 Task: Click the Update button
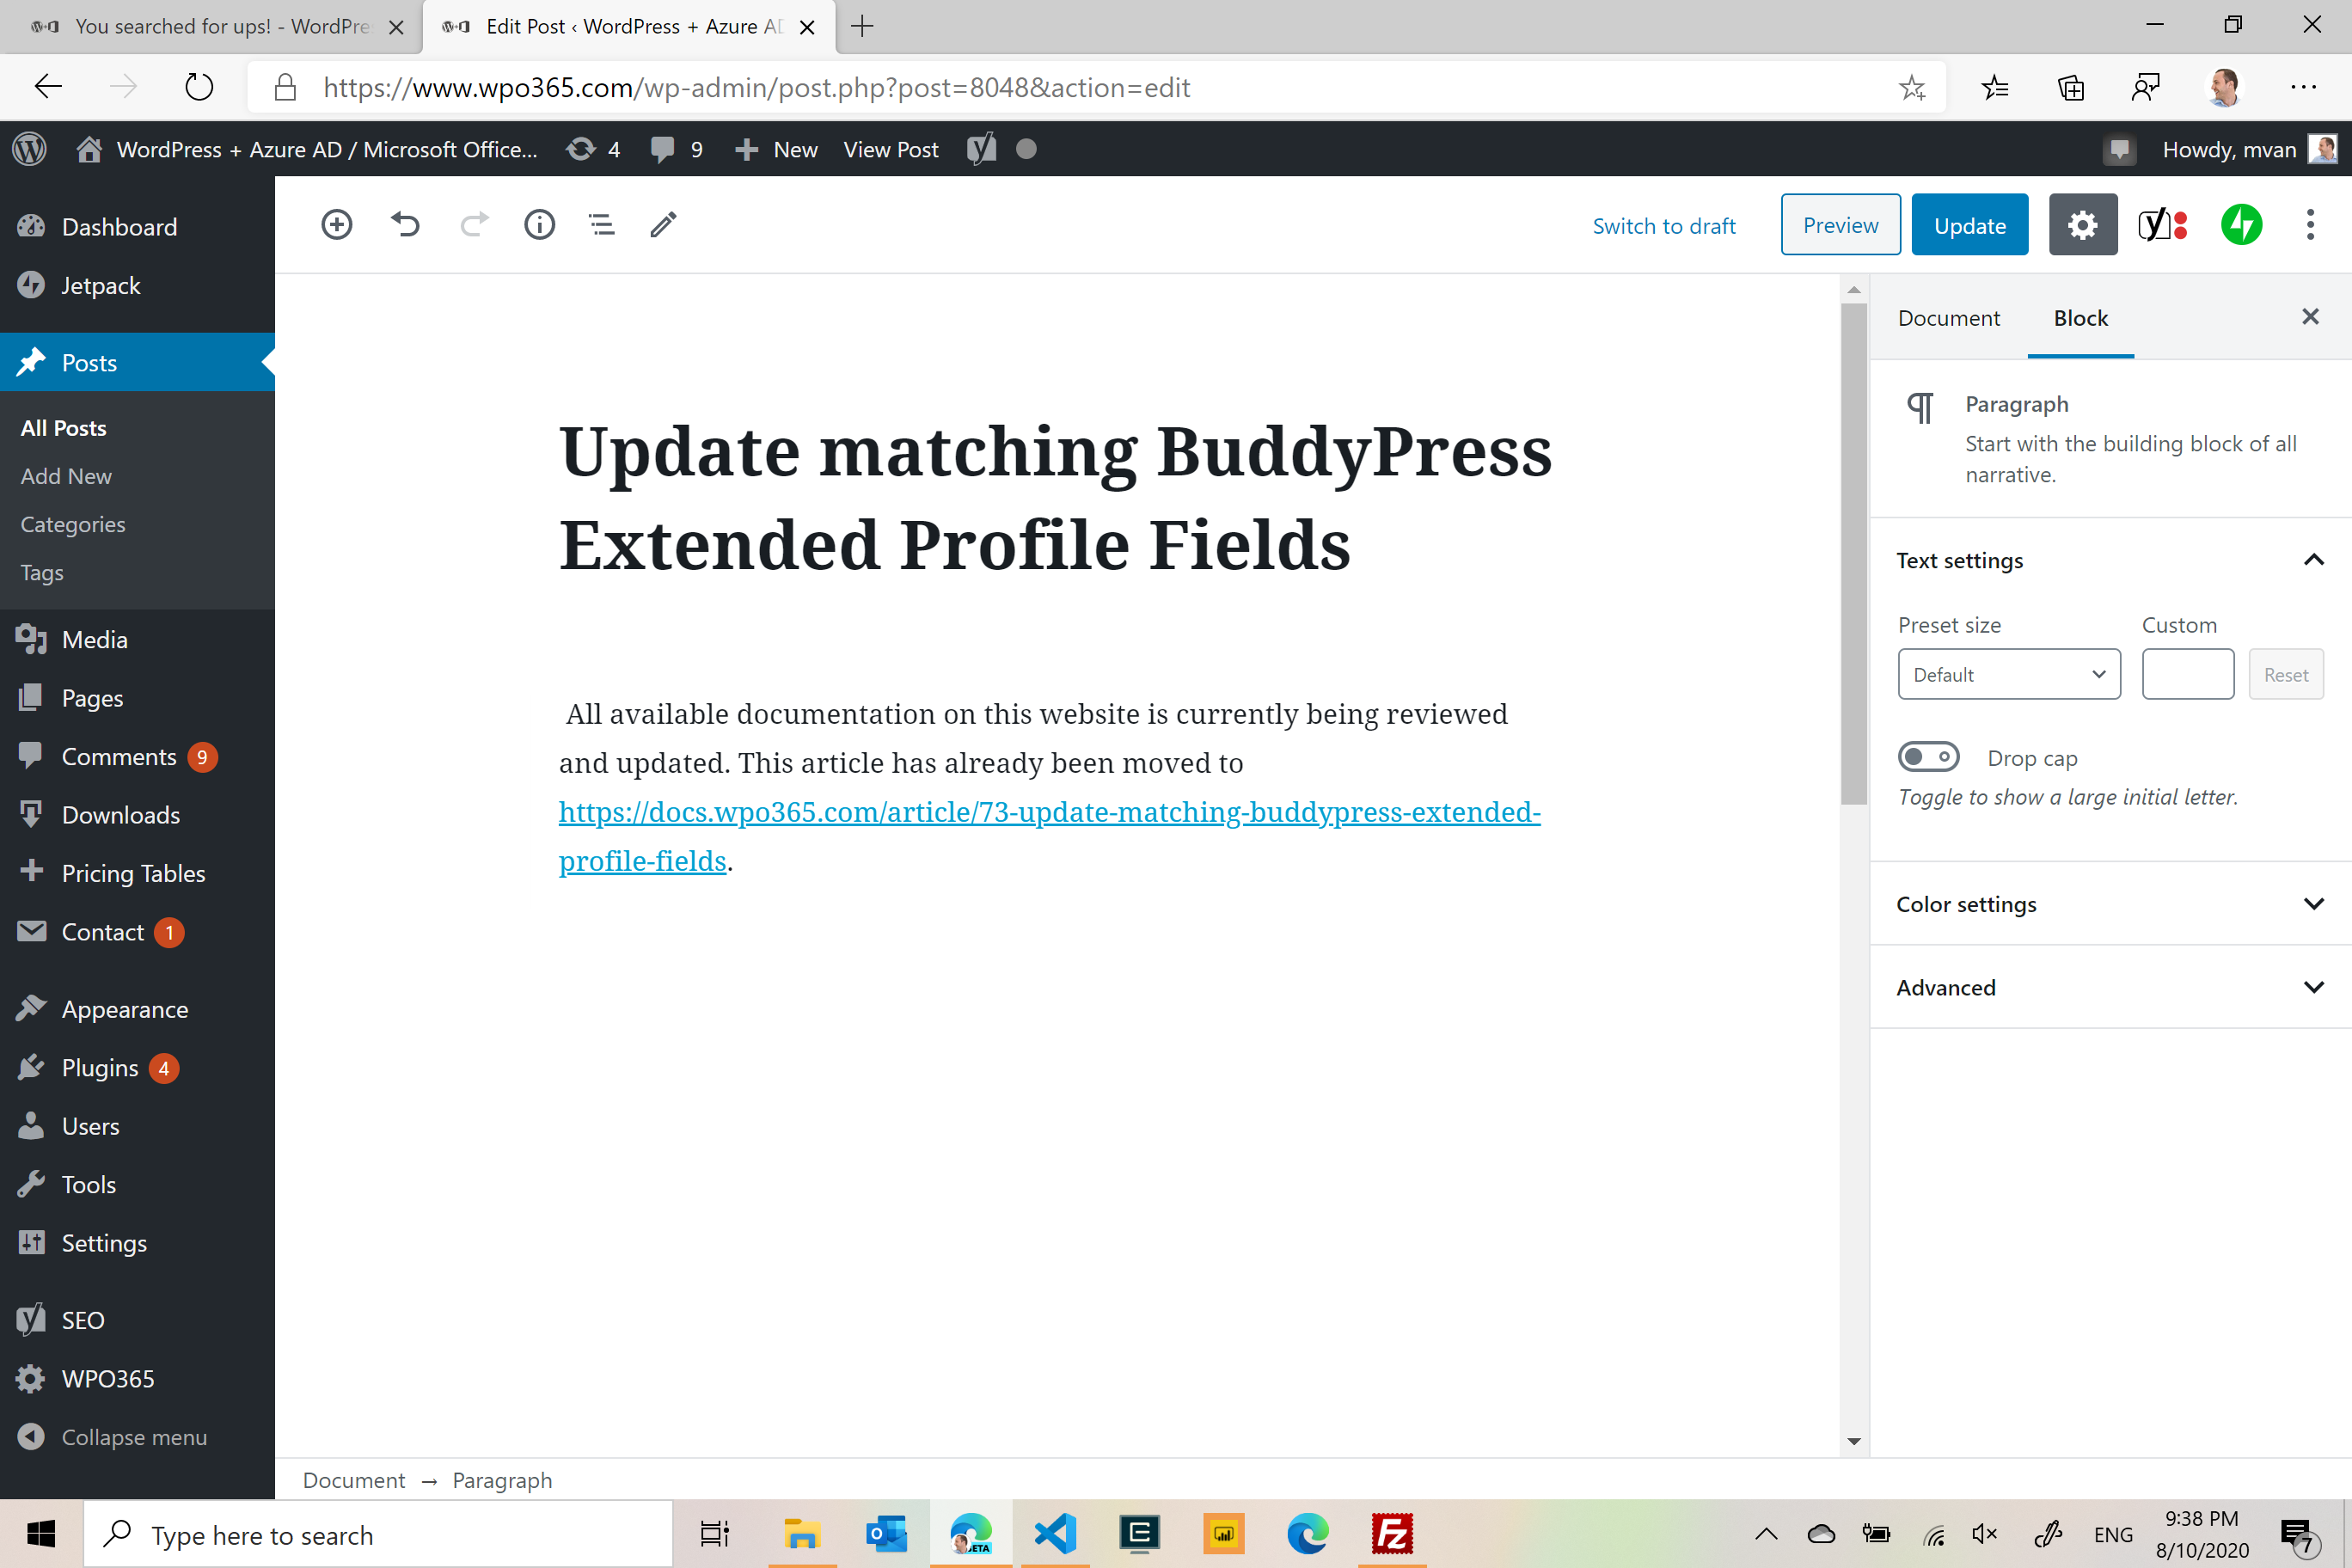(x=1969, y=225)
